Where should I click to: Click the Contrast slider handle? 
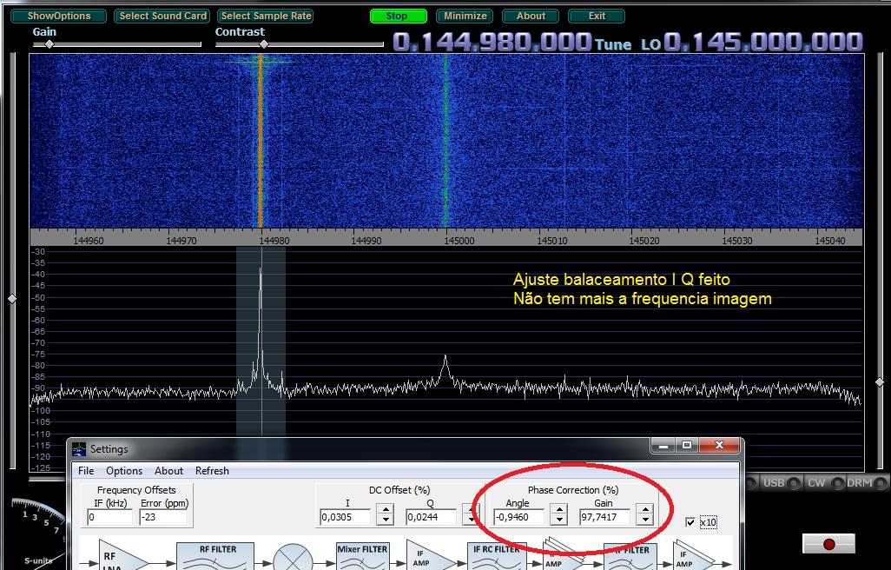(264, 43)
